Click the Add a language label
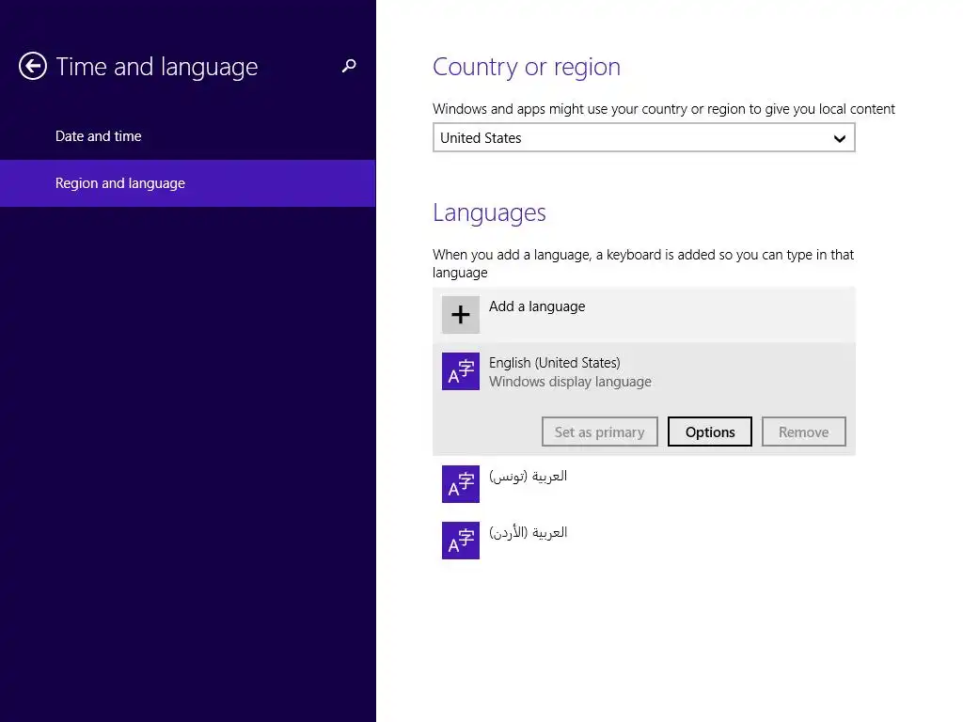963x722 pixels. point(537,306)
